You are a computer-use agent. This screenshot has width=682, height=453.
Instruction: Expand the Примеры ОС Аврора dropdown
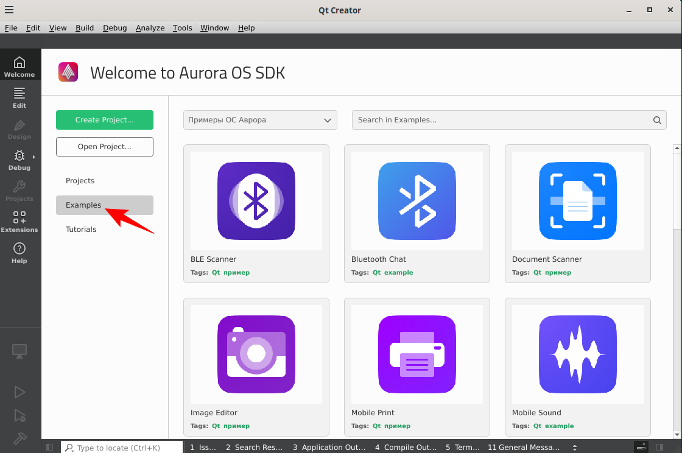[x=260, y=120]
